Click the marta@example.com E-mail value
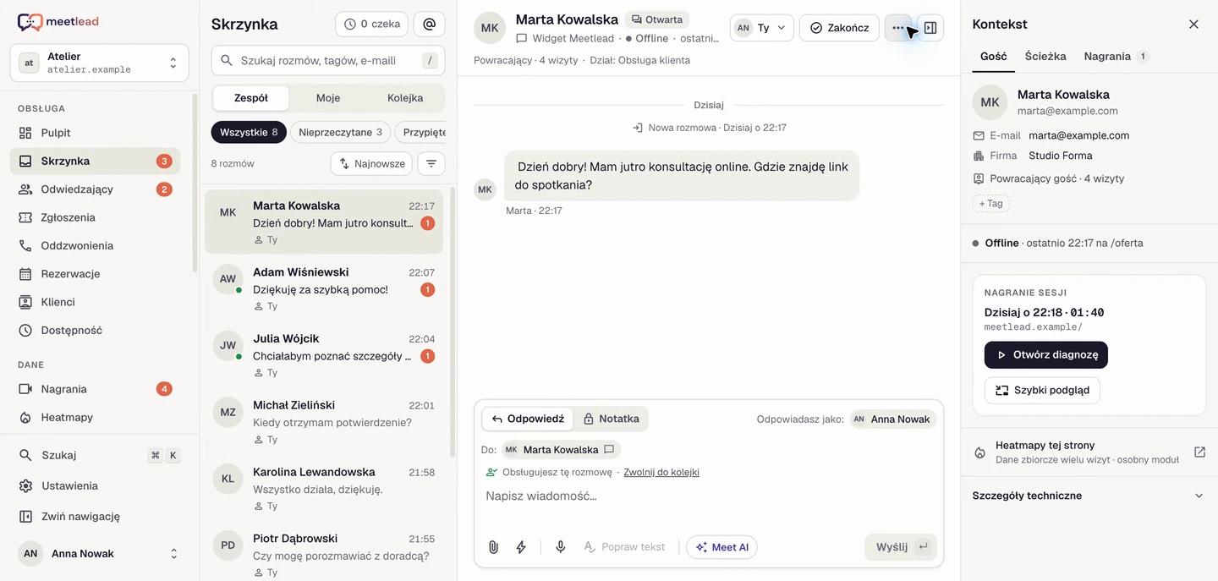The height and width of the screenshot is (581, 1218). coord(1078,135)
